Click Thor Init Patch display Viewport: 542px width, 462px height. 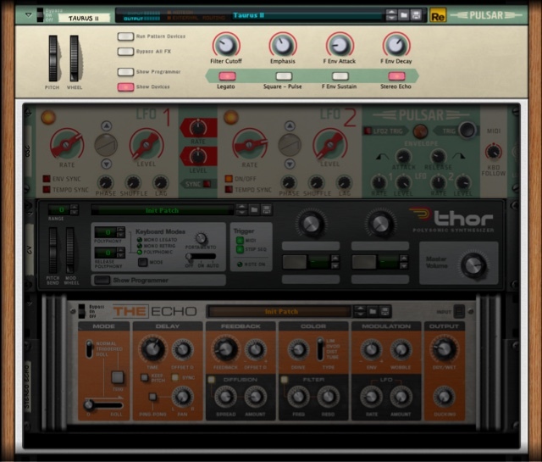162,210
